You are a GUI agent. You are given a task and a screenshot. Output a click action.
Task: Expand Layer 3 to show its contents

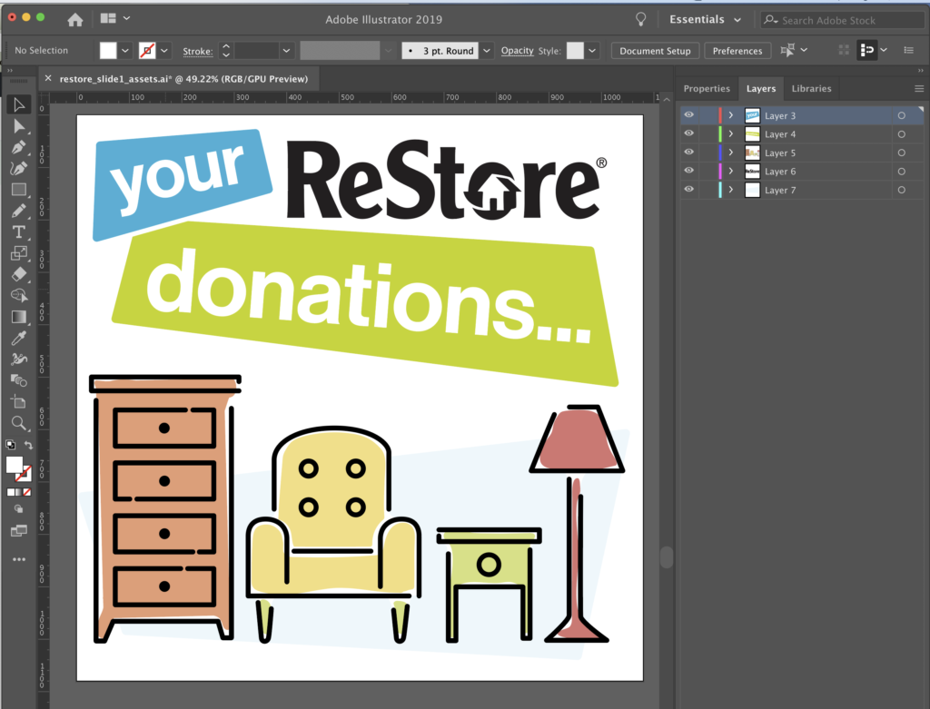click(731, 115)
